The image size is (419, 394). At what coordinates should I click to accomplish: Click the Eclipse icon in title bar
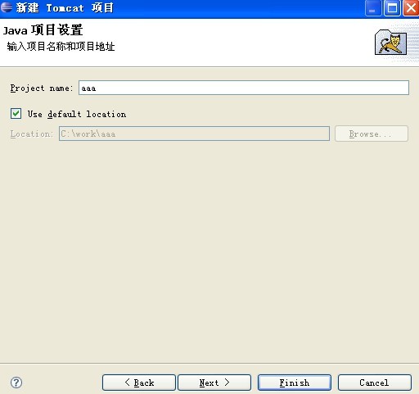pos(7,7)
